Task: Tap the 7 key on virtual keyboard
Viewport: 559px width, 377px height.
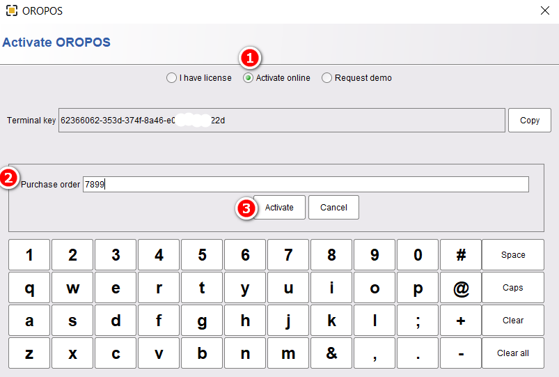Action: click(288, 255)
